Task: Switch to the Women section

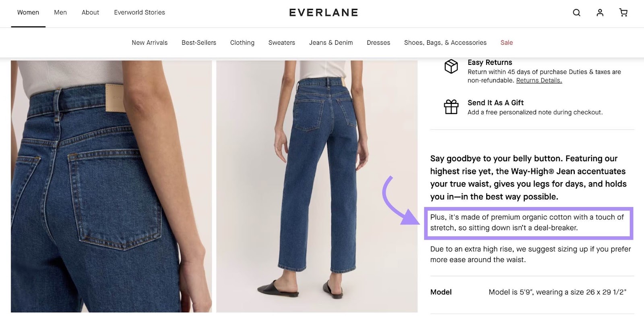Action: pyautogui.click(x=28, y=12)
